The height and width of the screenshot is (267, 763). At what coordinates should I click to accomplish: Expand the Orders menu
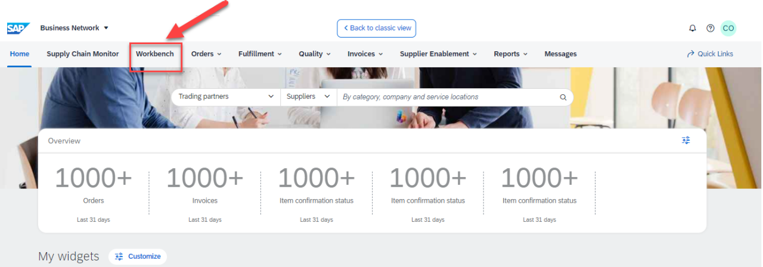[206, 54]
